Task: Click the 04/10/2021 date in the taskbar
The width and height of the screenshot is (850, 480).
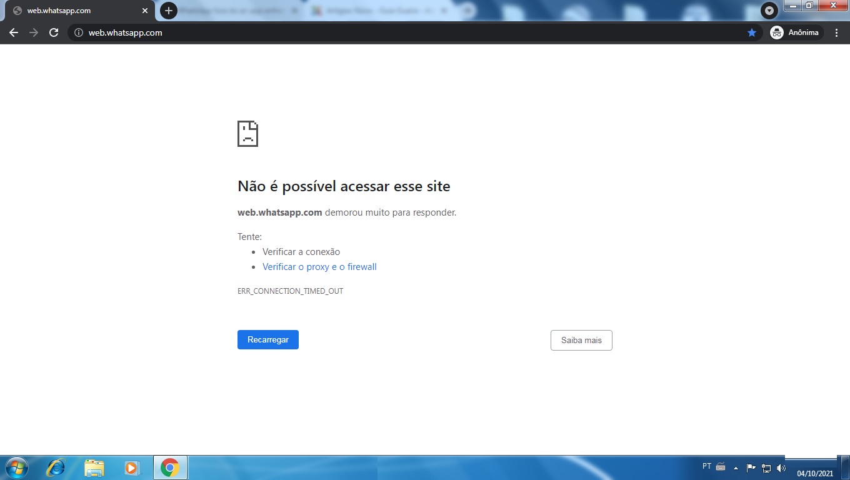Action: pos(816,474)
